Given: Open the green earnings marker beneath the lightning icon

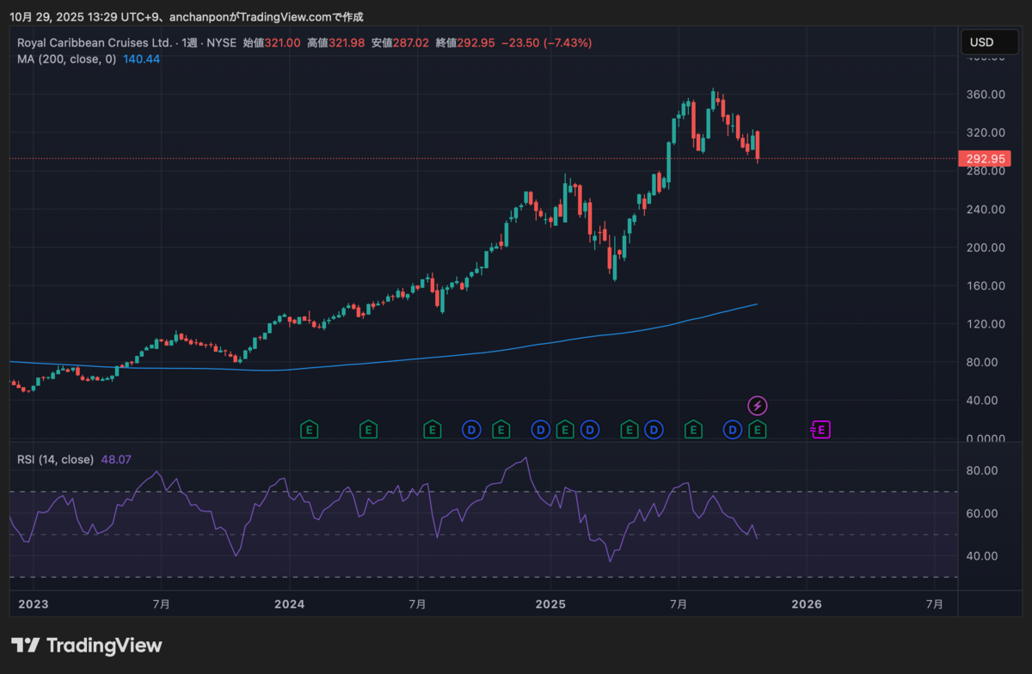Looking at the screenshot, I should pyautogui.click(x=758, y=428).
